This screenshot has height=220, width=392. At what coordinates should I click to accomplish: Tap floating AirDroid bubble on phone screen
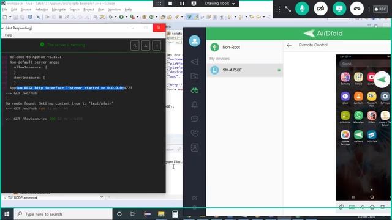tap(382, 79)
